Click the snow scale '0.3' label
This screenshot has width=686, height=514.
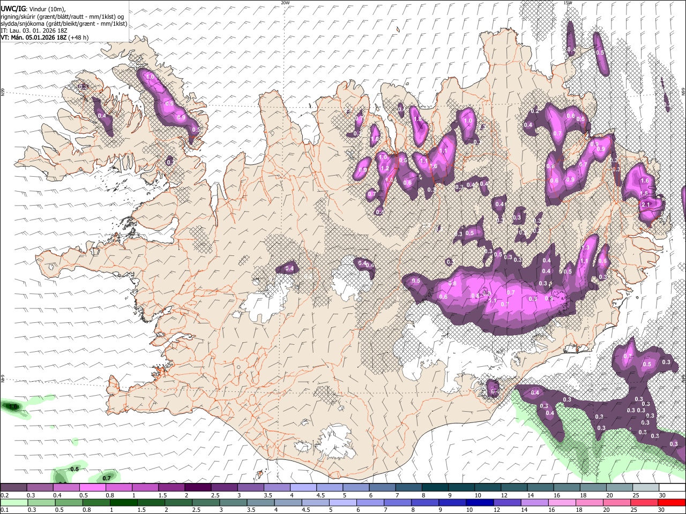(32, 495)
